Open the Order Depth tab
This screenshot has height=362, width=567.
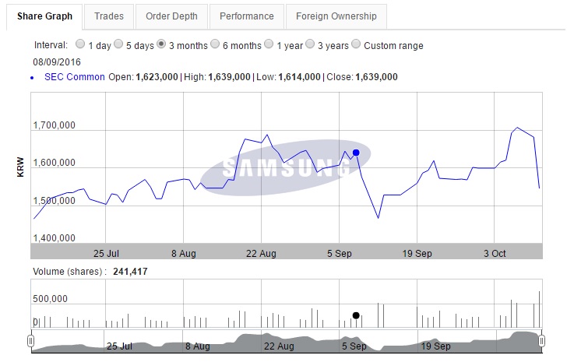171,16
